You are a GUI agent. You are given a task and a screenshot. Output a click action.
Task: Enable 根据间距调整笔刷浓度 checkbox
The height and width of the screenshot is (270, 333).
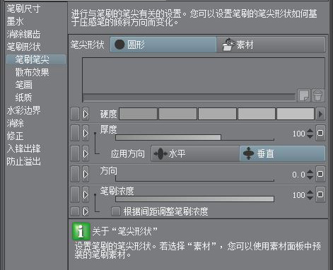tap(116, 211)
